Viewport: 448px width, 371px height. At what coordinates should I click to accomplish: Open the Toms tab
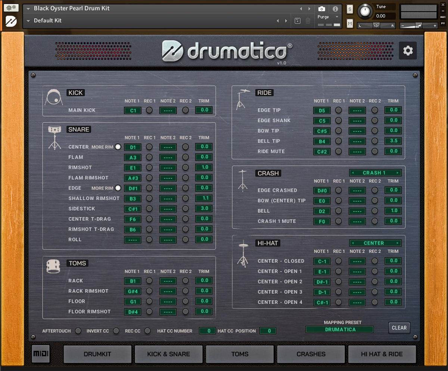click(x=240, y=354)
